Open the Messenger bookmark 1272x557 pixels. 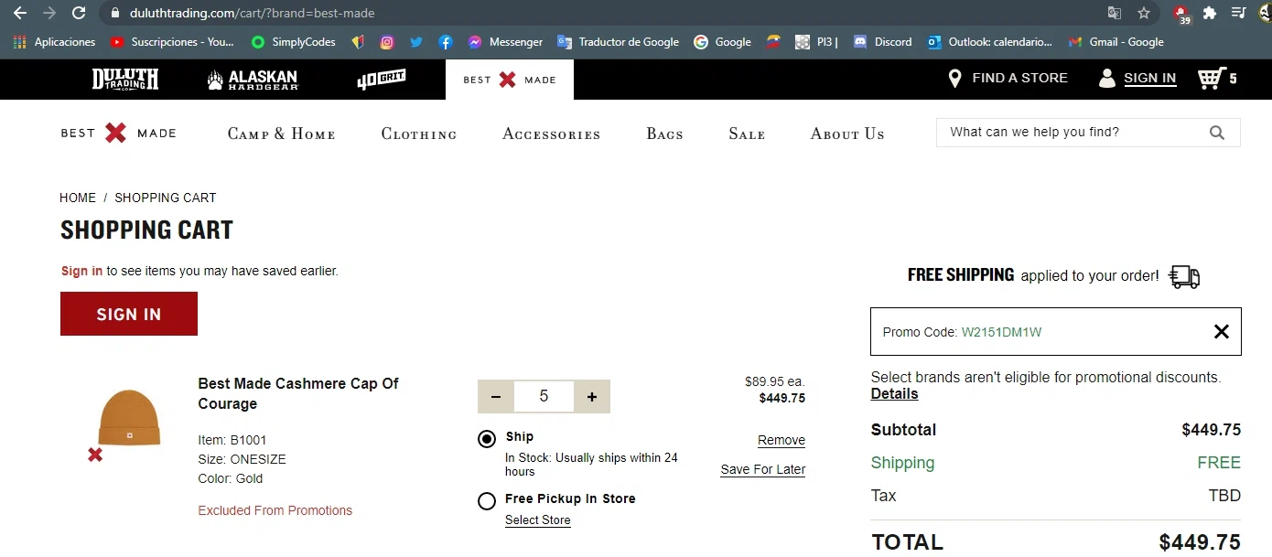[505, 41]
